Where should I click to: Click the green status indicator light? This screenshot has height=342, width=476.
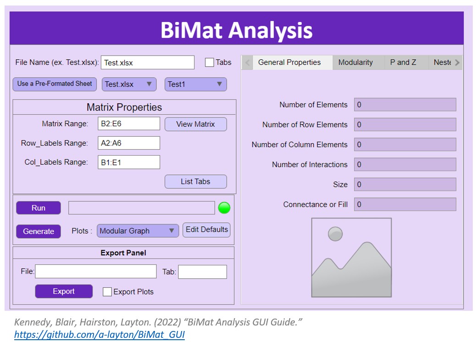224,208
